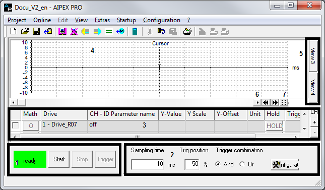This screenshot has width=325, height=190.
Task: Click the green equals compare icon
Action: point(109,32)
